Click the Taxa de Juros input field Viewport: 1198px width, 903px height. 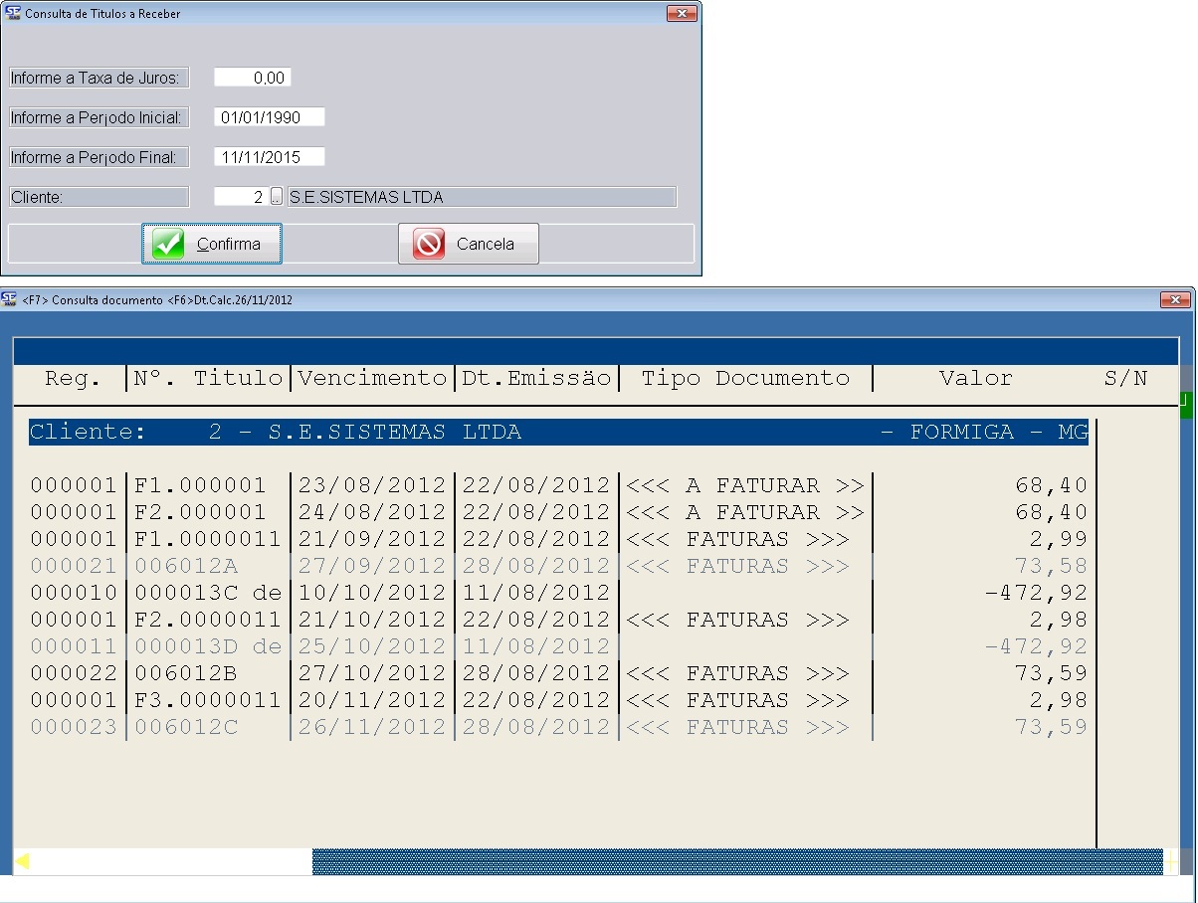tap(252, 78)
